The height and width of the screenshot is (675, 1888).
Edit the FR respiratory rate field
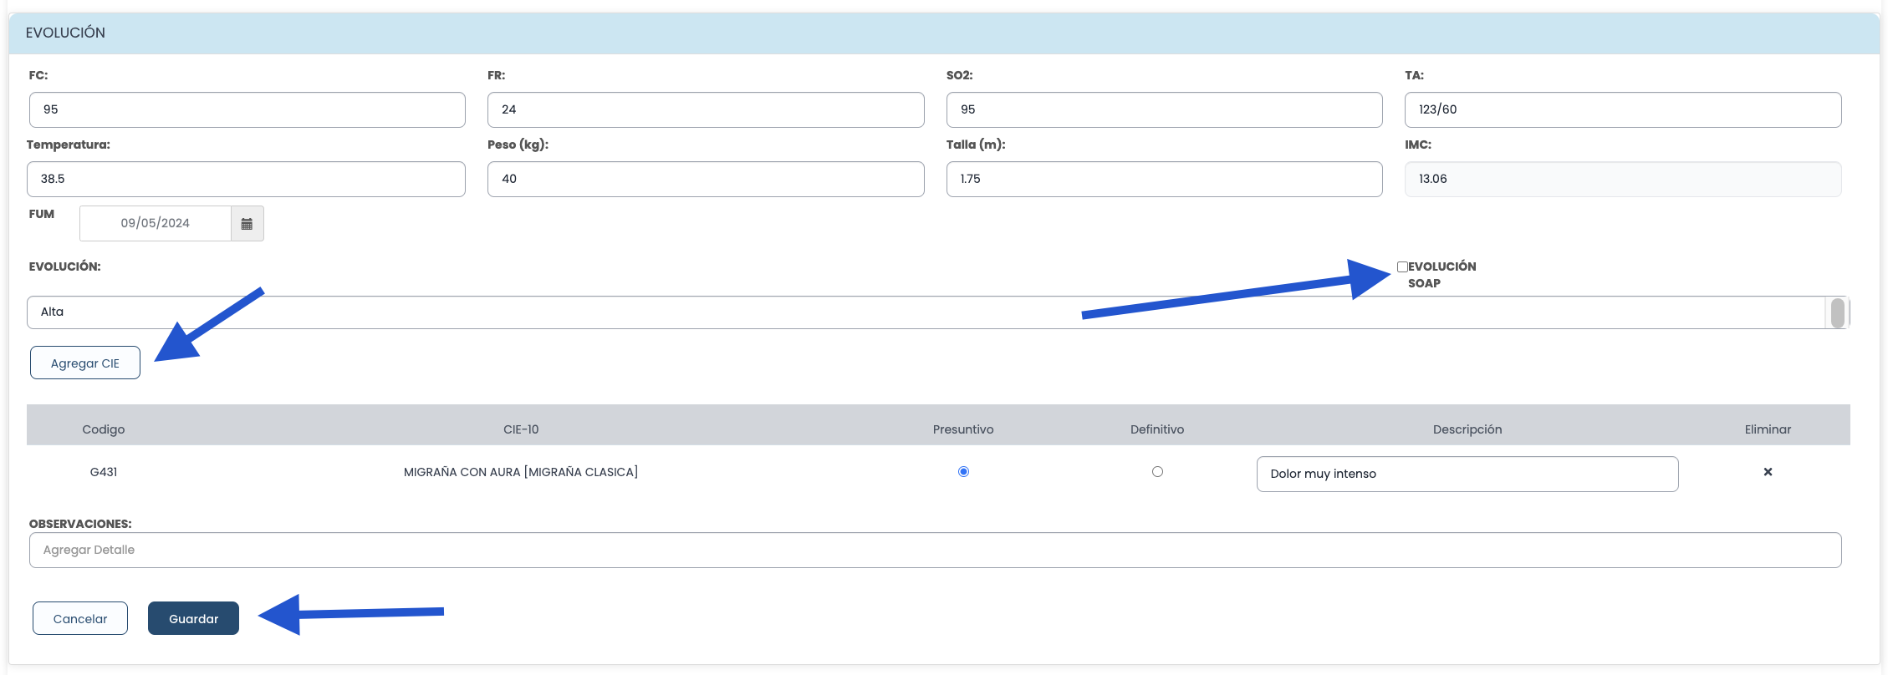(706, 109)
